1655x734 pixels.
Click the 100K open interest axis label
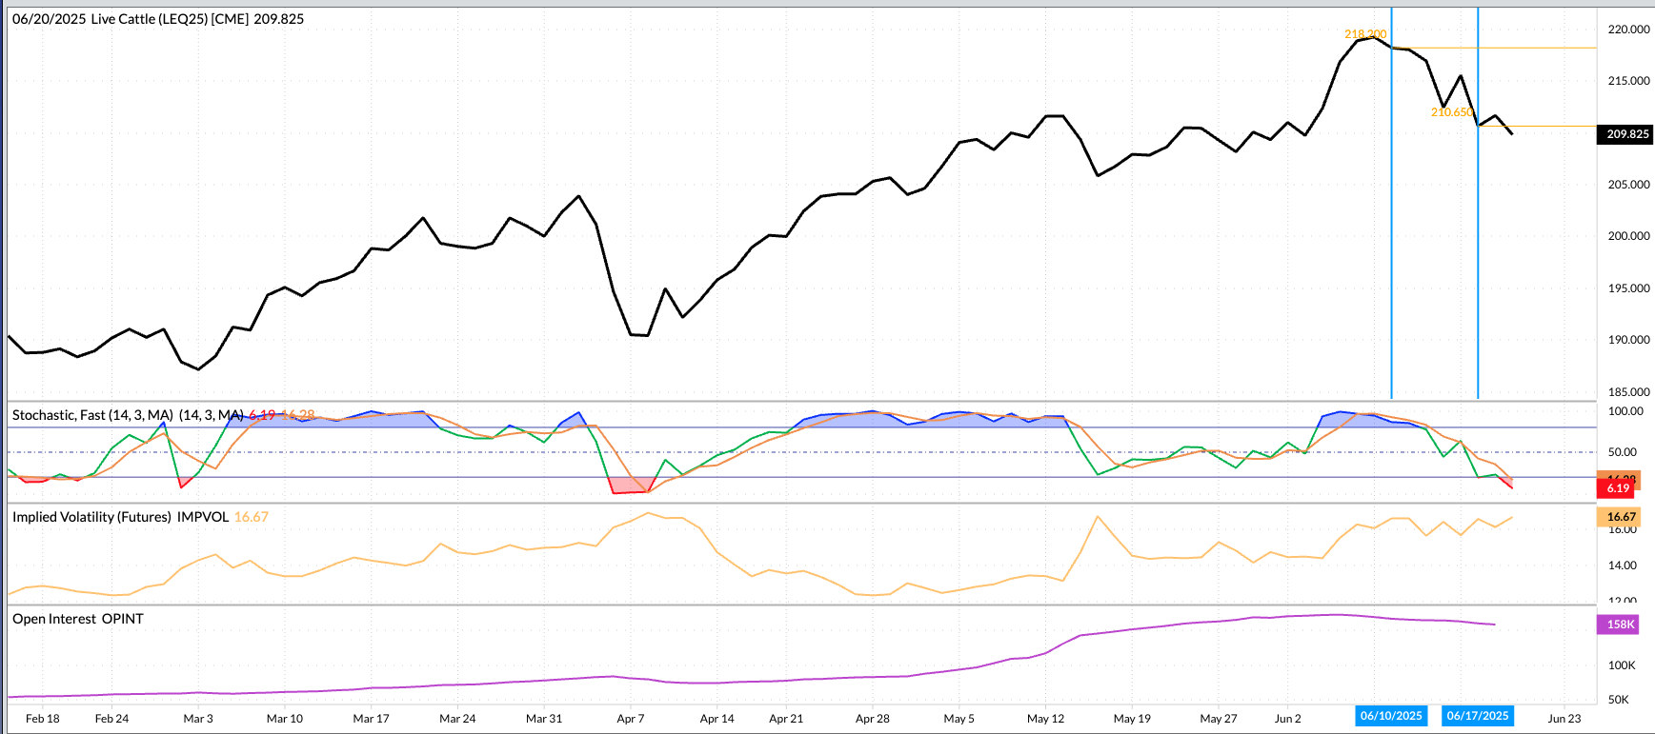click(1622, 665)
